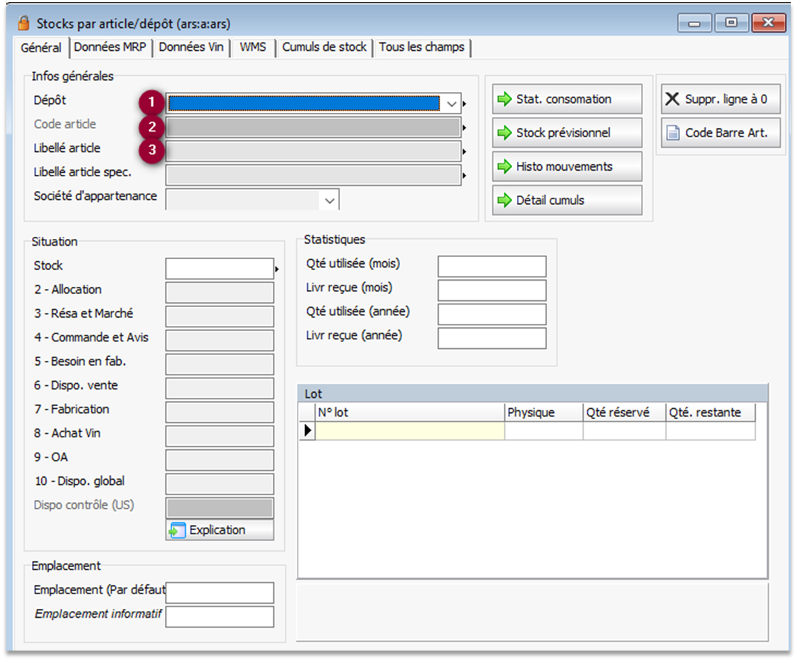Expand the Société d'appartenance combo box

tap(330, 201)
